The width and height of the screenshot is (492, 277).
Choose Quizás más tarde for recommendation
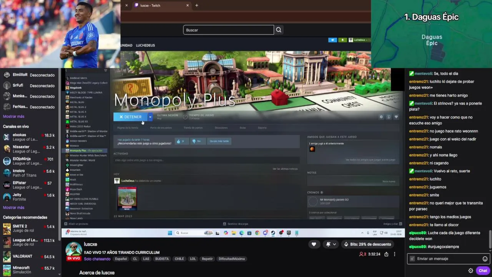tap(219, 141)
